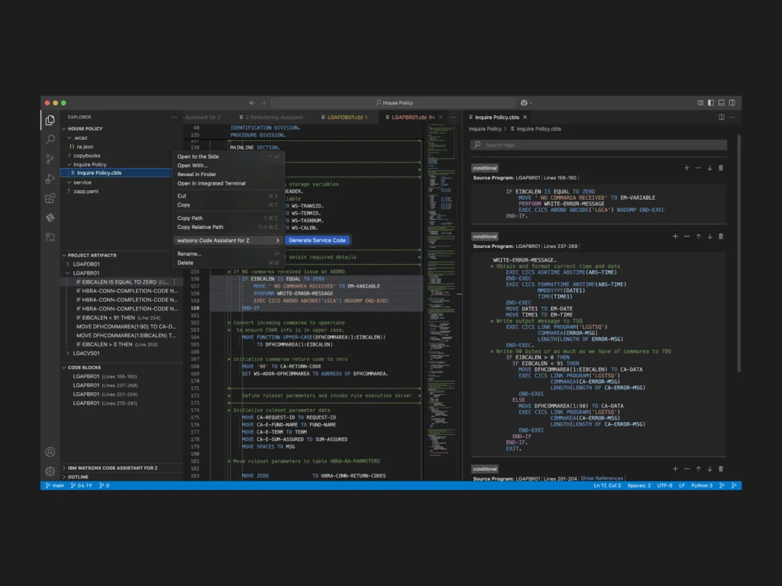The image size is (782, 586).
Task: Click the Python 3 language mode
Action: [x=701, y=485]
